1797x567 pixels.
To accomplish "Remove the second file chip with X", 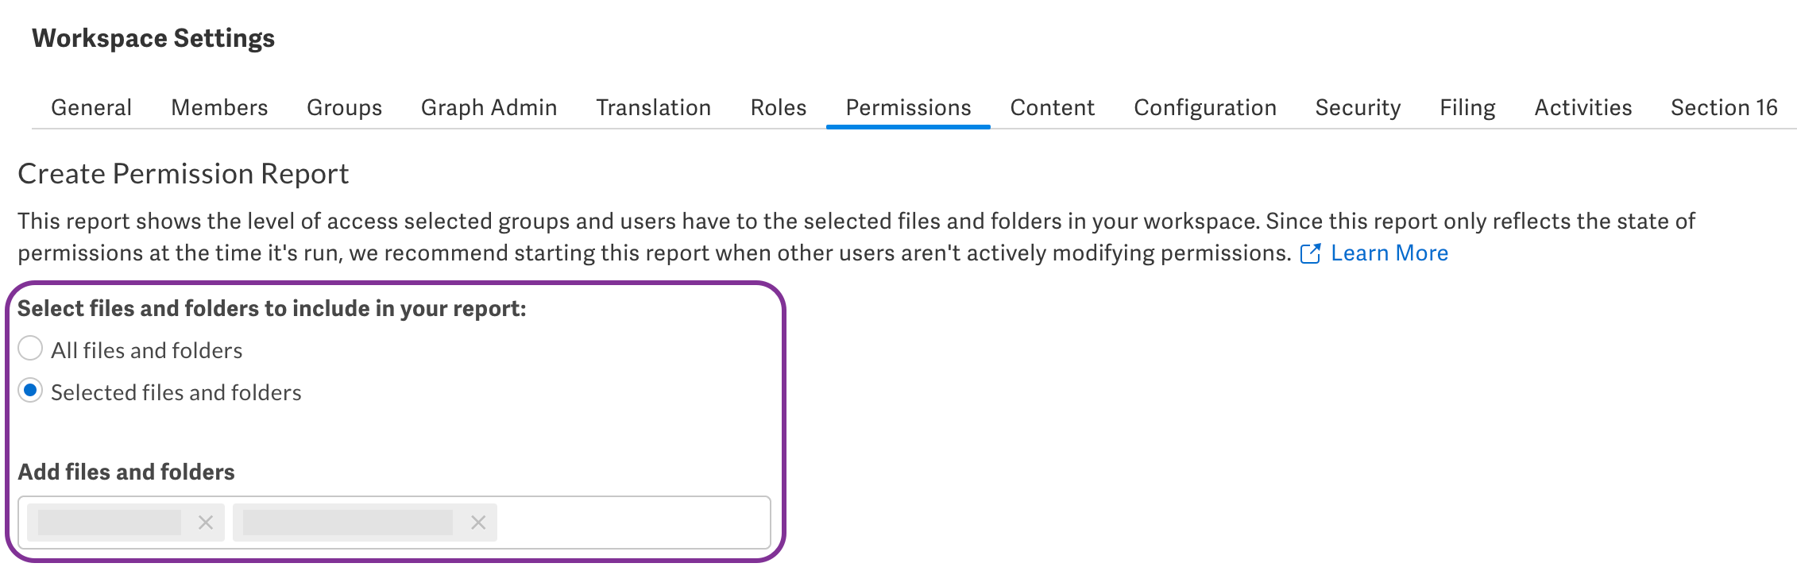I will tap(478, 523).
